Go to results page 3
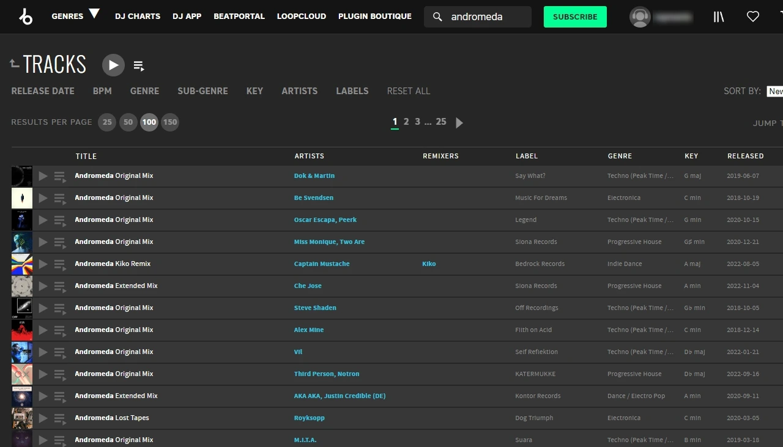 [x=418, y=122]
